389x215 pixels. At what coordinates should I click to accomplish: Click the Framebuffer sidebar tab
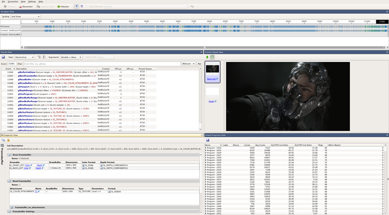pyautogui.click(x=2, y=155)
